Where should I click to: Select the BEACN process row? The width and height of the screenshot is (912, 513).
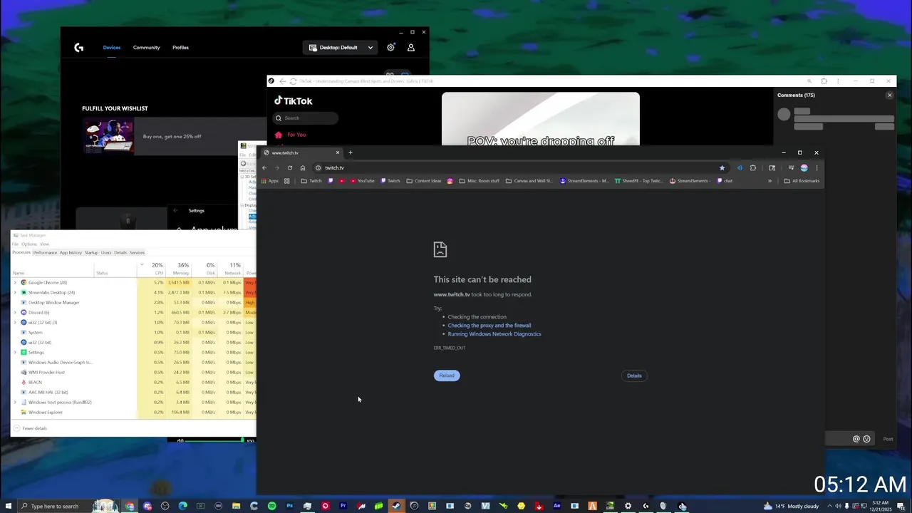(x=133, y=383)
